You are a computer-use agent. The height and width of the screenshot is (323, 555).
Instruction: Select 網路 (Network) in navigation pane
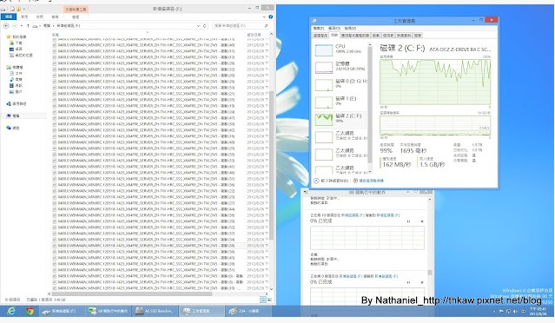pyautogui.click(x=13, y=128)
